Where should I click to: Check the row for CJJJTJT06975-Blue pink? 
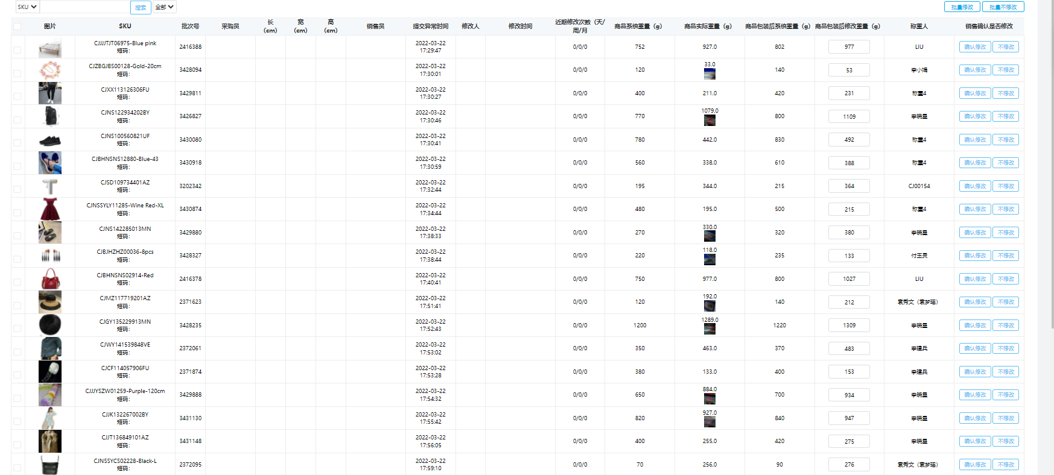(x=17, y=50)
